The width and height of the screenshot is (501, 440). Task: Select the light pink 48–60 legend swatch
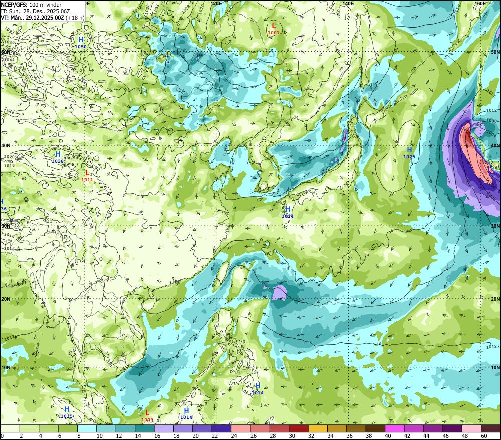click(x=471, y=429)
